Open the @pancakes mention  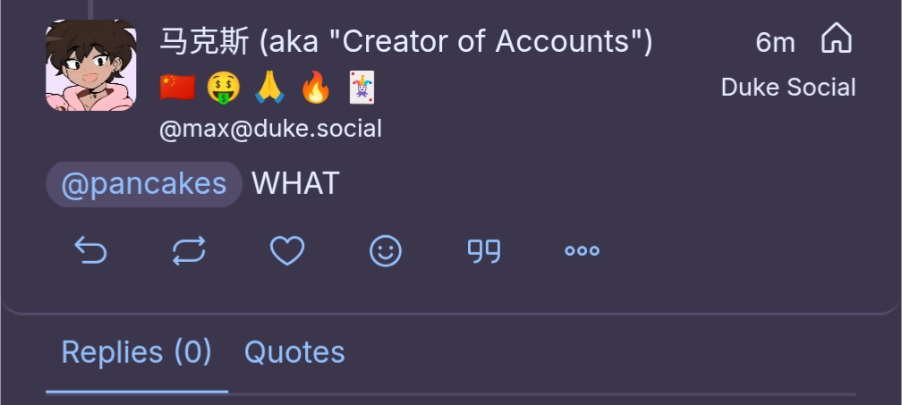coord(144,184)
